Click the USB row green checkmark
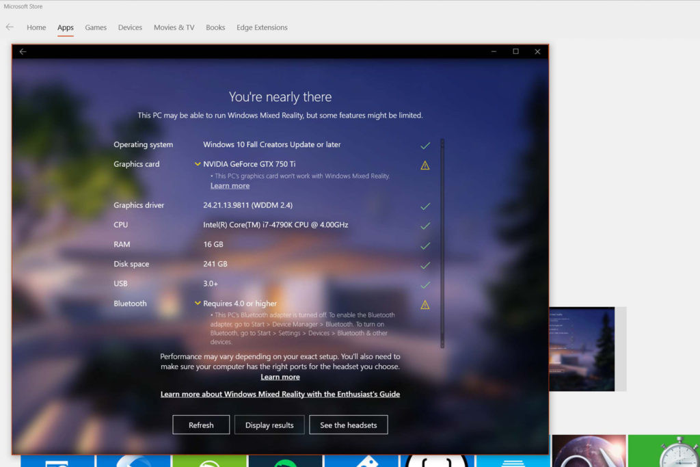Screen dimensions: 700x467 coord(425,284)
